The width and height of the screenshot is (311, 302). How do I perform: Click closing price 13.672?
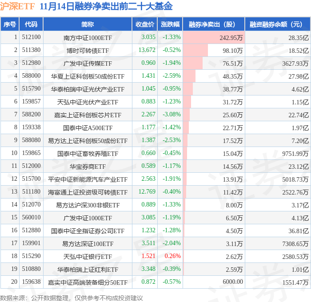147,50
